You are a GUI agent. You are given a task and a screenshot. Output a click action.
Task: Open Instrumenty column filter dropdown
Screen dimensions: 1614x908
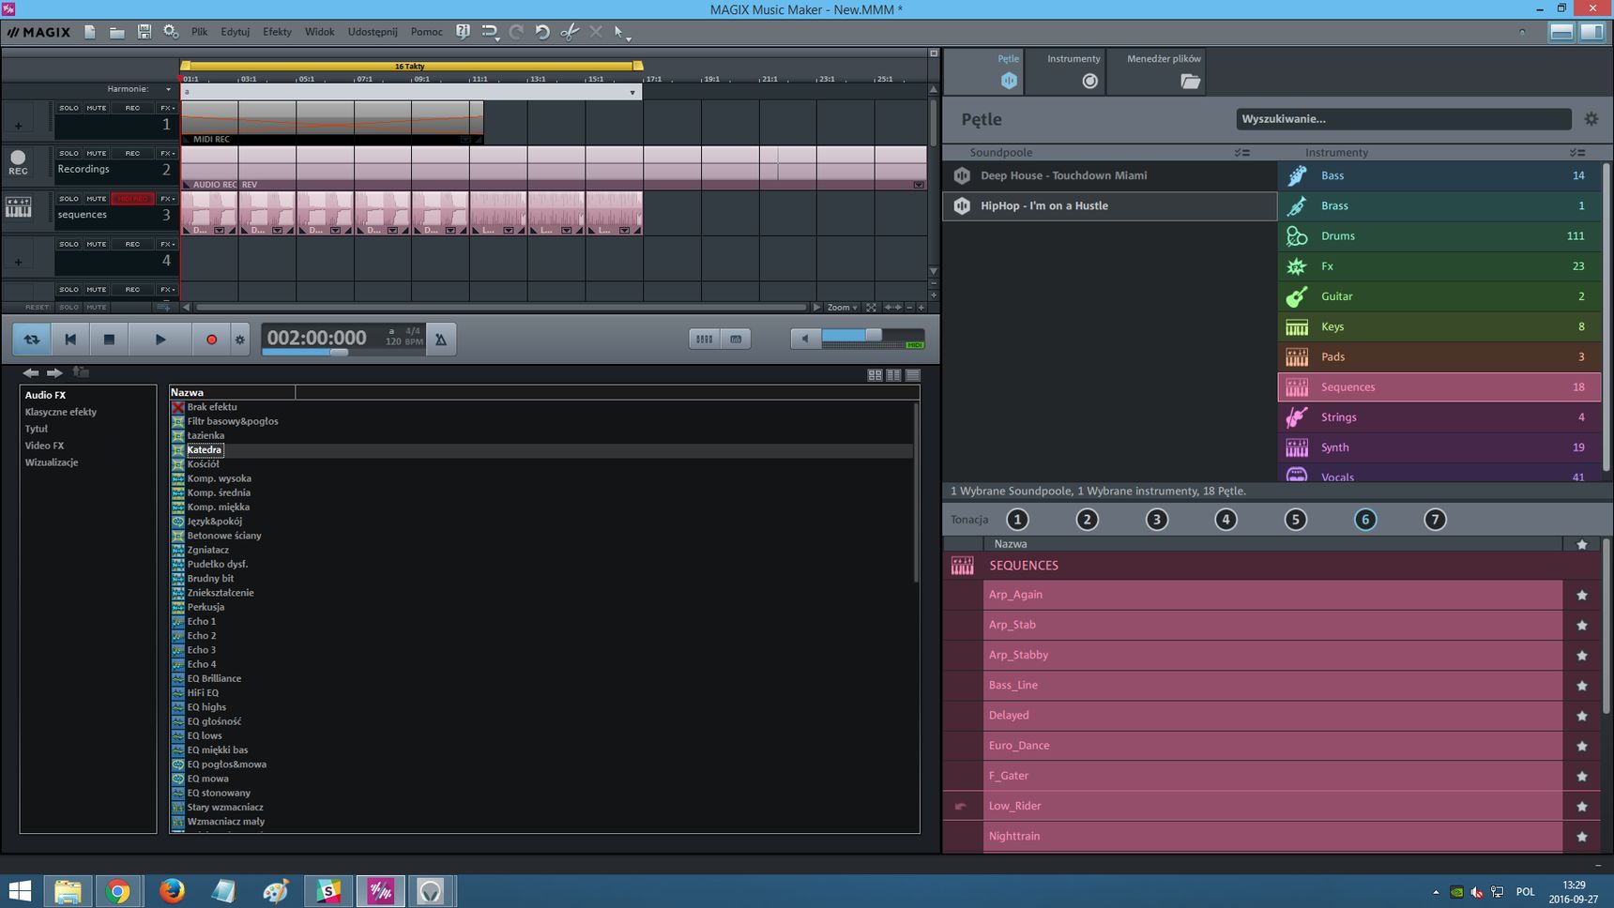[1577, 152]
